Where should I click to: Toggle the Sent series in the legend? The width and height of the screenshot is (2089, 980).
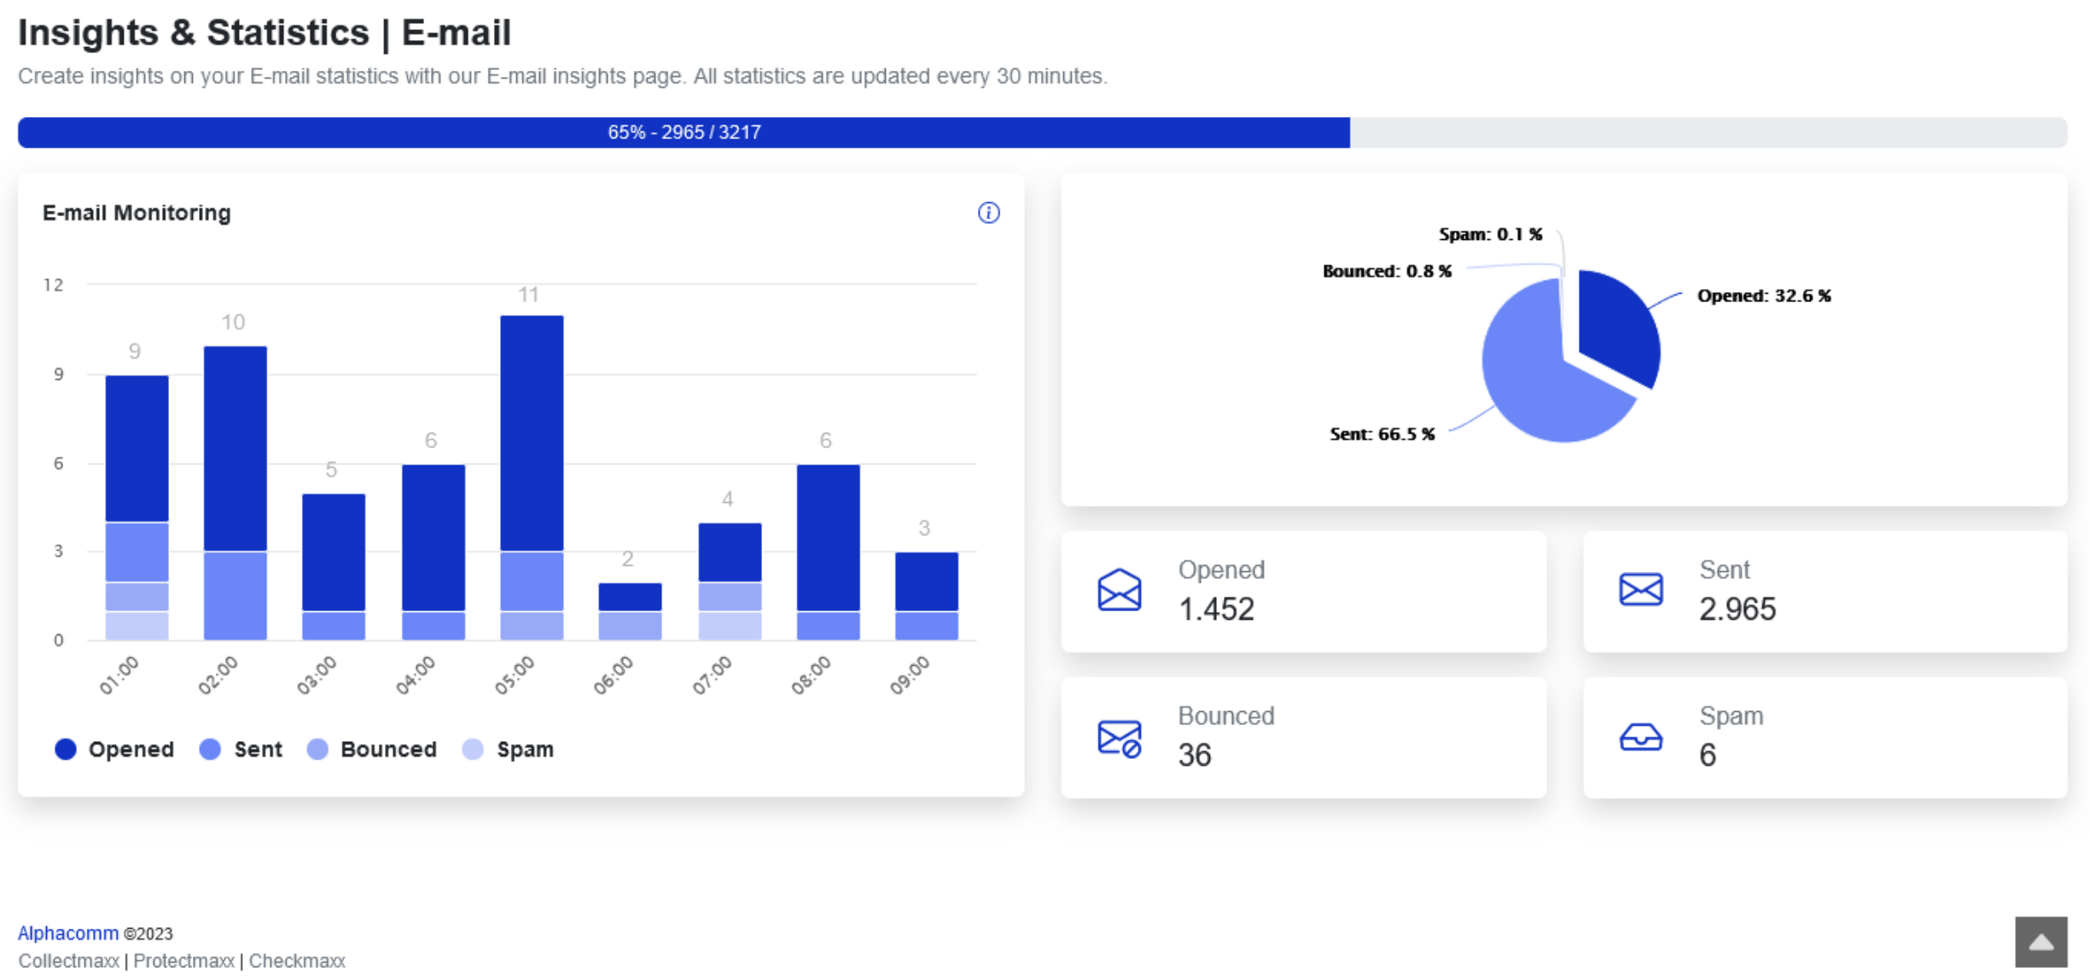(257, 750)
